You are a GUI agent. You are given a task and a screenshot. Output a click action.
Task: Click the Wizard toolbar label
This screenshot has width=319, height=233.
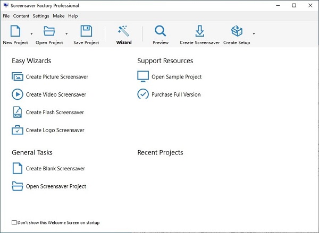click(x=124, y=42)
